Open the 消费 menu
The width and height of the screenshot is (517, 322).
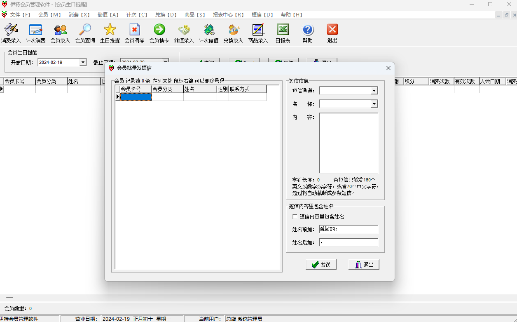coord(79,14)
